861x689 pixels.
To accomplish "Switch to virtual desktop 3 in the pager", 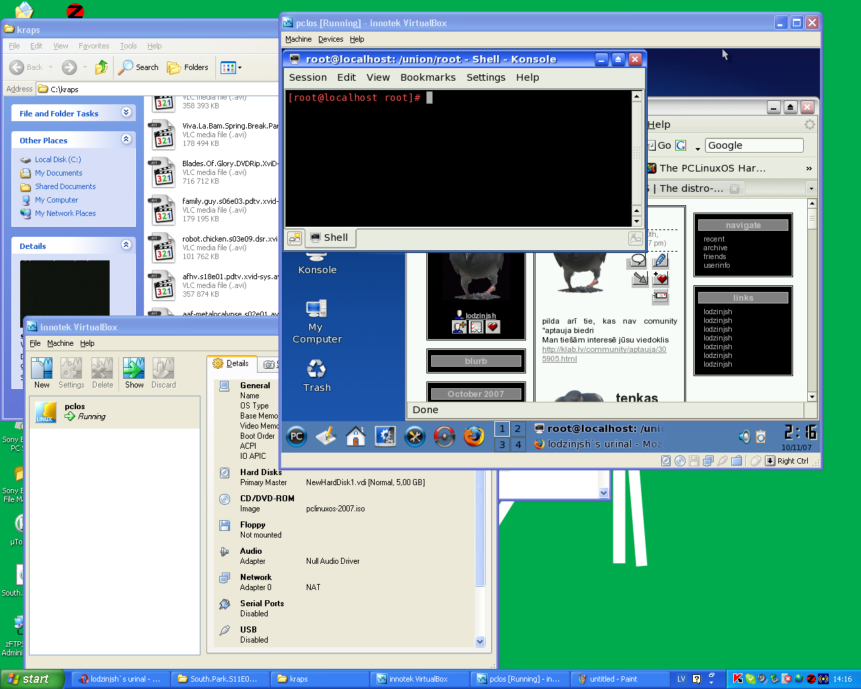I will coord(502,445).
